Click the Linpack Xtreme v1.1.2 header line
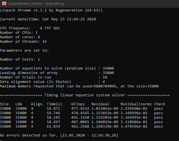The width and height of the screenshot is (179, 141). [x=51, y=10]
